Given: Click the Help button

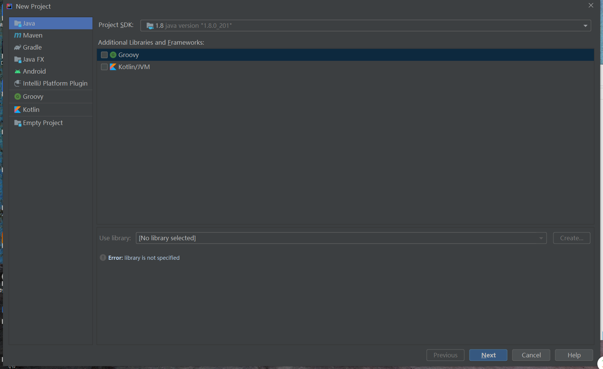Looking at the screenshot, I should (x=574, y=355).
